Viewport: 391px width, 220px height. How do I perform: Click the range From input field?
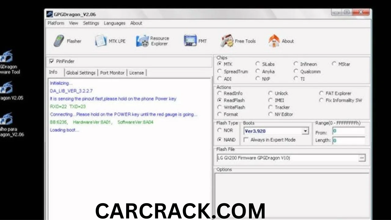349,131
